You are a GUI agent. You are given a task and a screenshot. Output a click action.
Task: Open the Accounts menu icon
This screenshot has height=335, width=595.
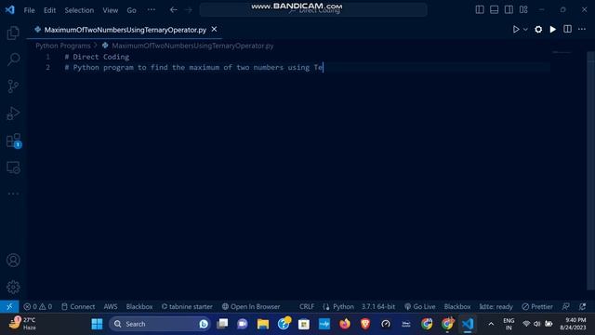point(13,261)
